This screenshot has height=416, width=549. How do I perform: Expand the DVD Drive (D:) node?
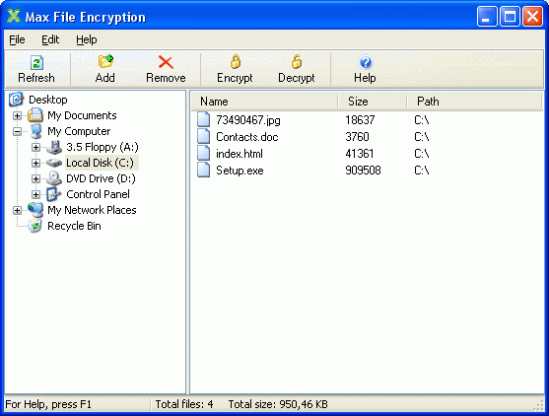pos(35,178)
